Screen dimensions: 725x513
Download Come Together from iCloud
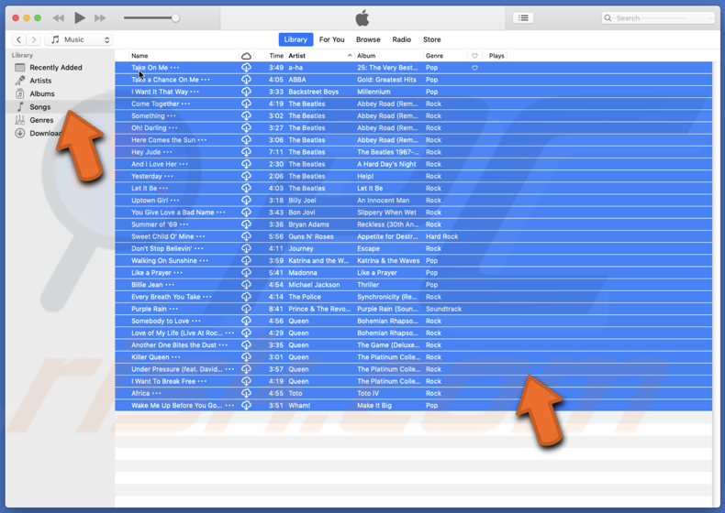pos(246,104)
